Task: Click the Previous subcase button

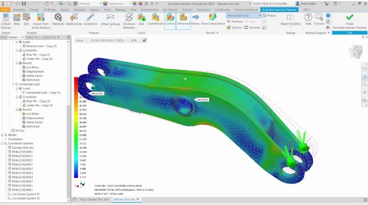Action: pos(234,21)
